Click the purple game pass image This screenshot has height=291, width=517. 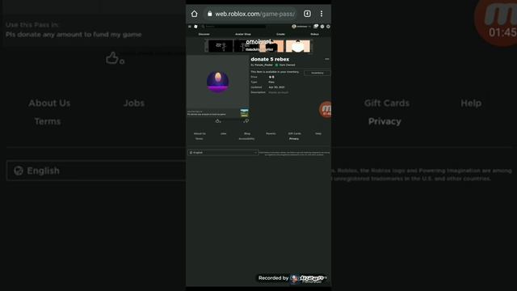(x=217, y=82)
